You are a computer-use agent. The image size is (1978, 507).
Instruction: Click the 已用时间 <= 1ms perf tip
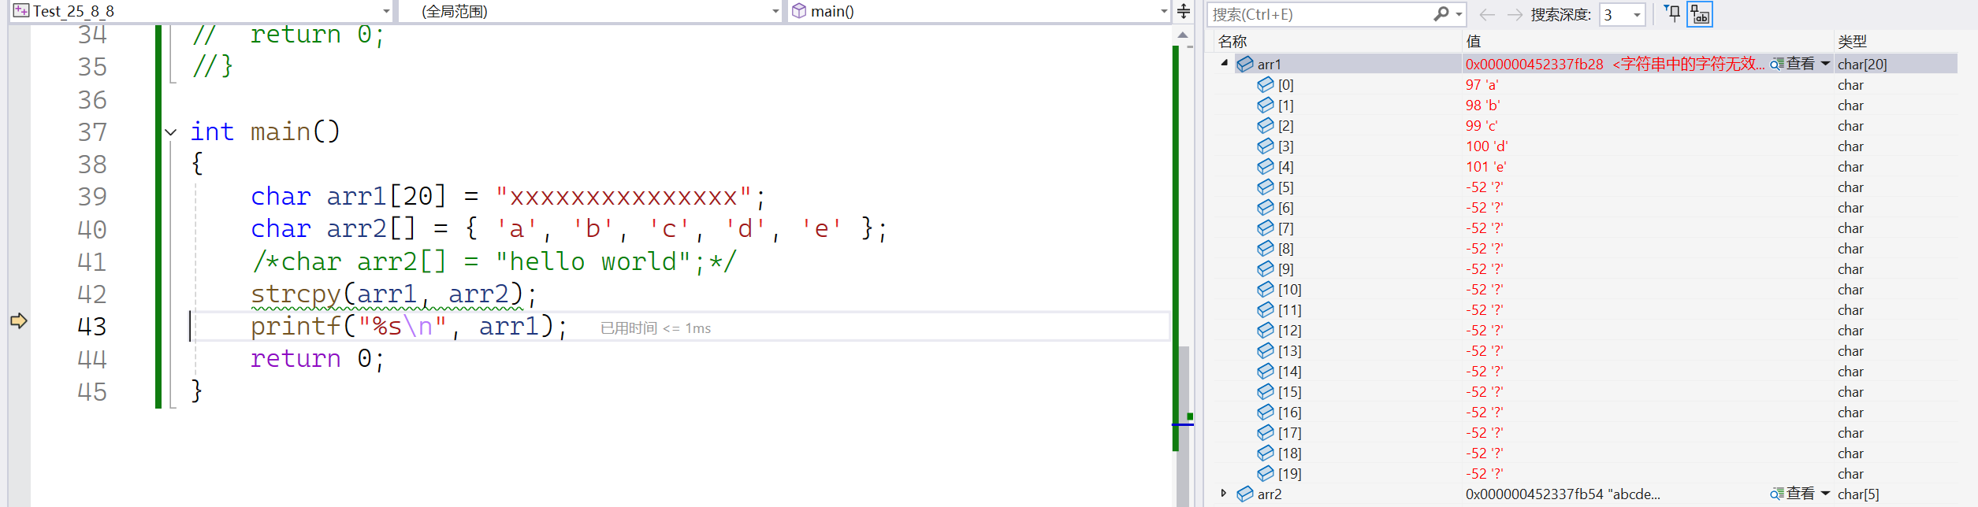click(x=656, y=328)
